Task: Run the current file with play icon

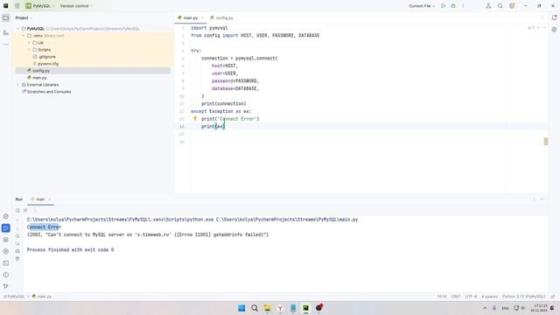Action: coord(444,6)
